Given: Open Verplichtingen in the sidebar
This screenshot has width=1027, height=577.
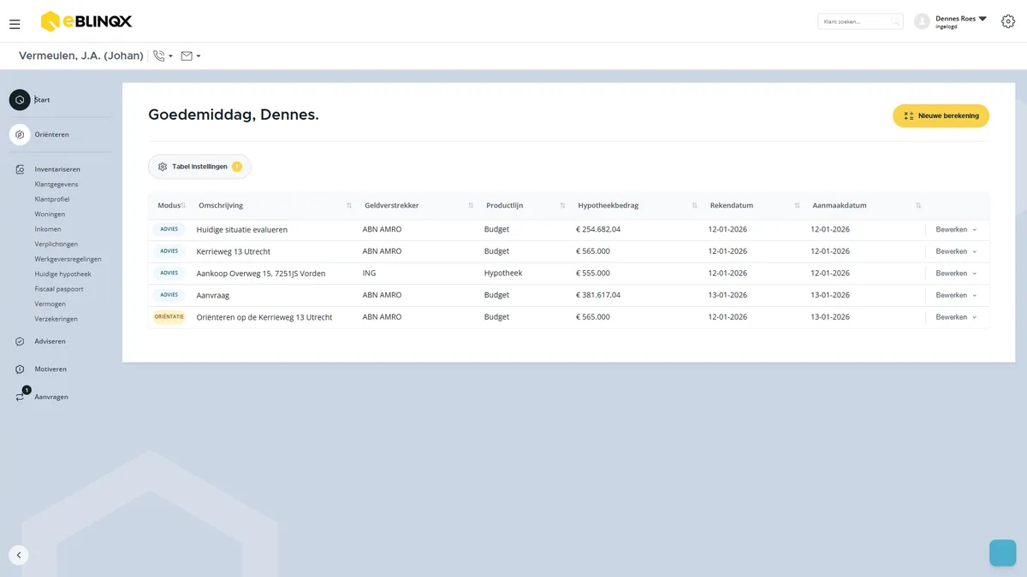Looking at the screenshot, I should (56, 244).
